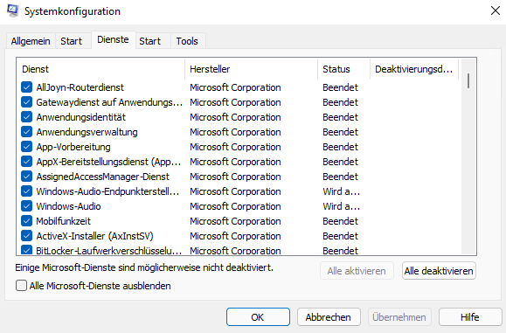Uncheck the AllJoyn-Routerdienst service checkbox
The height and width of the screenshot is (333, 506).
coord(26,87)
